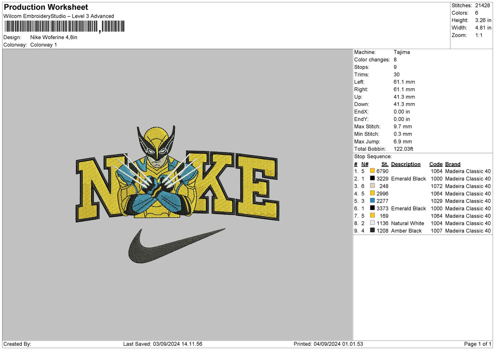Click the Production Worksheet title
Image resolution: width=495 pixels, height=350 pixels.
[46, 7]
